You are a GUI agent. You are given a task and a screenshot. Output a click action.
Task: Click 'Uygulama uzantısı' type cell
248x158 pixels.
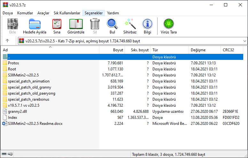click(x=168, y=111)
